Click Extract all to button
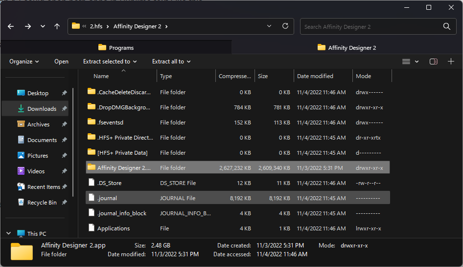 (171, 62)
